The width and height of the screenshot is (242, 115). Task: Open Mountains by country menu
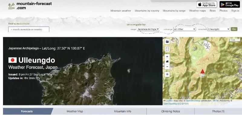pos(147,11)
